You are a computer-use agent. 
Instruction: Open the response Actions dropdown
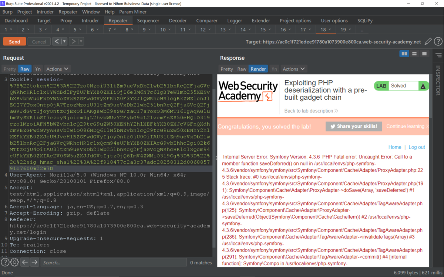[x=294, y=69]
